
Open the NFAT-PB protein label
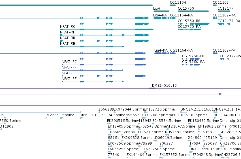click(69, 73)
